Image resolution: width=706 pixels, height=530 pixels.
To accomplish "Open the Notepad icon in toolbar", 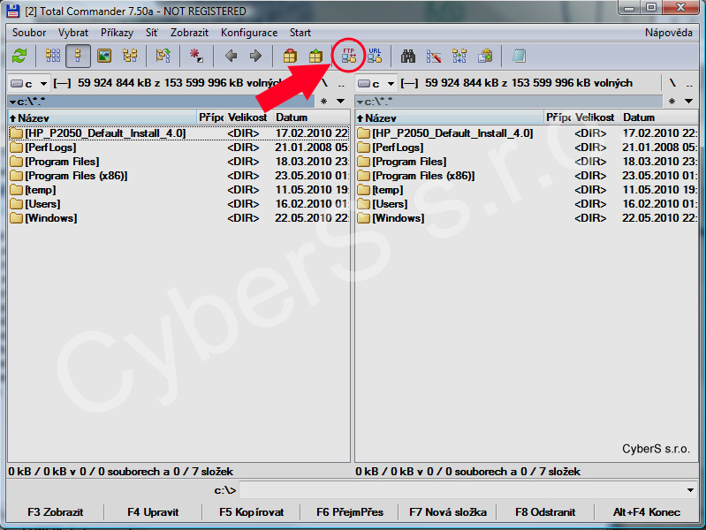I will (520, 56).
